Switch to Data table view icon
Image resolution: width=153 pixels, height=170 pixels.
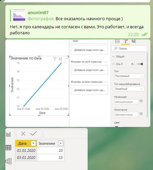(x=8, y=147)
